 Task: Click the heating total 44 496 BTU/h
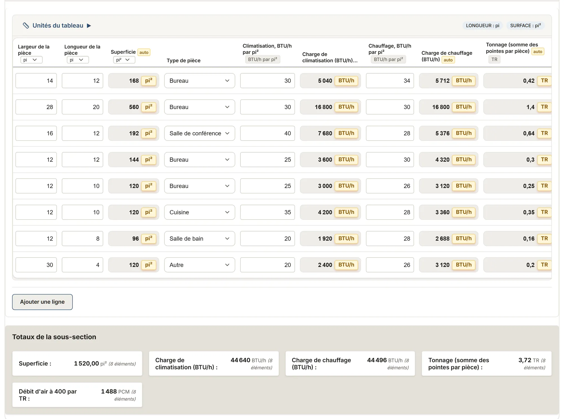pos(350,363)
